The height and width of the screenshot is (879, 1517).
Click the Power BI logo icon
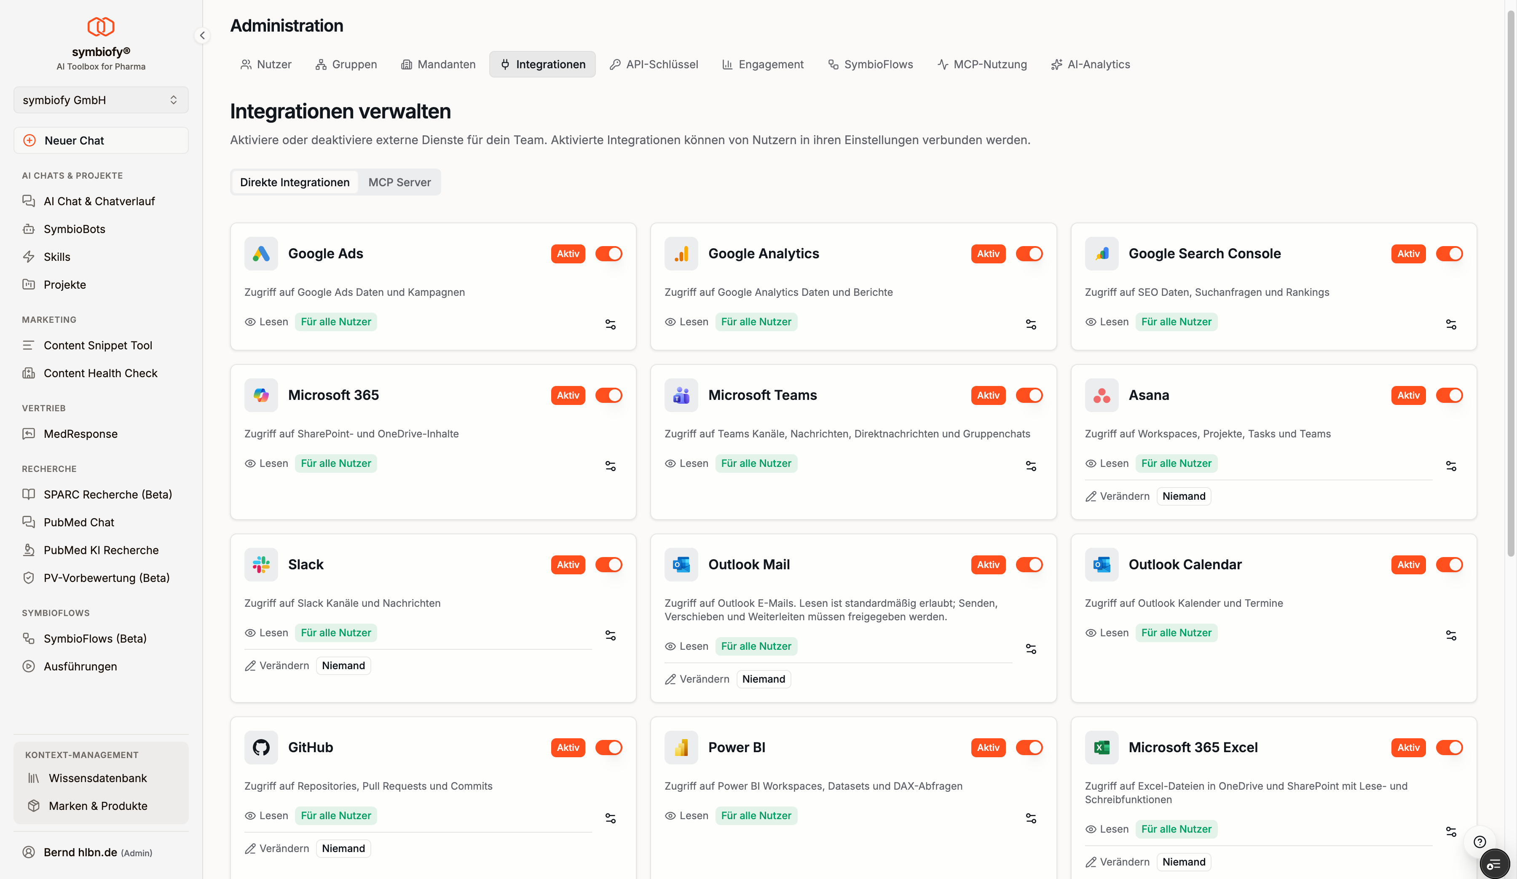pos(681,747)
